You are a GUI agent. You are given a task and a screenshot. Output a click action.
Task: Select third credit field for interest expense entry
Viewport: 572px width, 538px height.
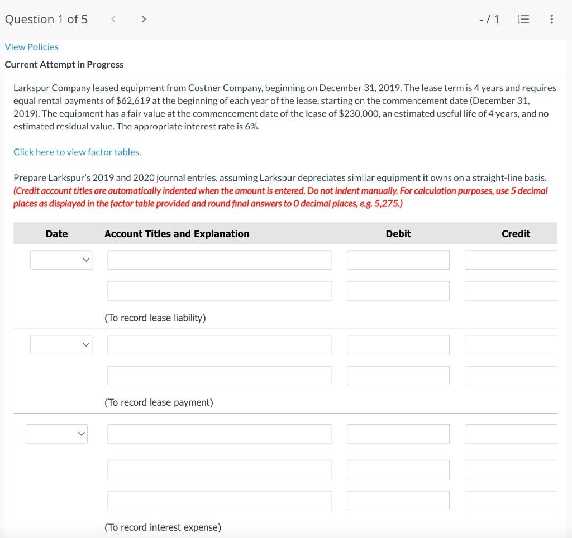511,501
